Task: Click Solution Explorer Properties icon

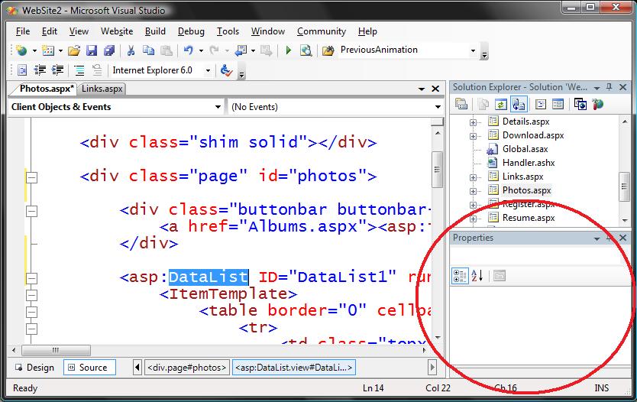Action: (x=461, y=105)
